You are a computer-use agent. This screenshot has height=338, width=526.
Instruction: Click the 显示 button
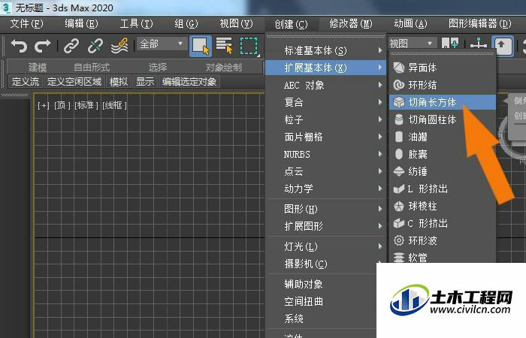pyautogui.click(x=145, y=81)
